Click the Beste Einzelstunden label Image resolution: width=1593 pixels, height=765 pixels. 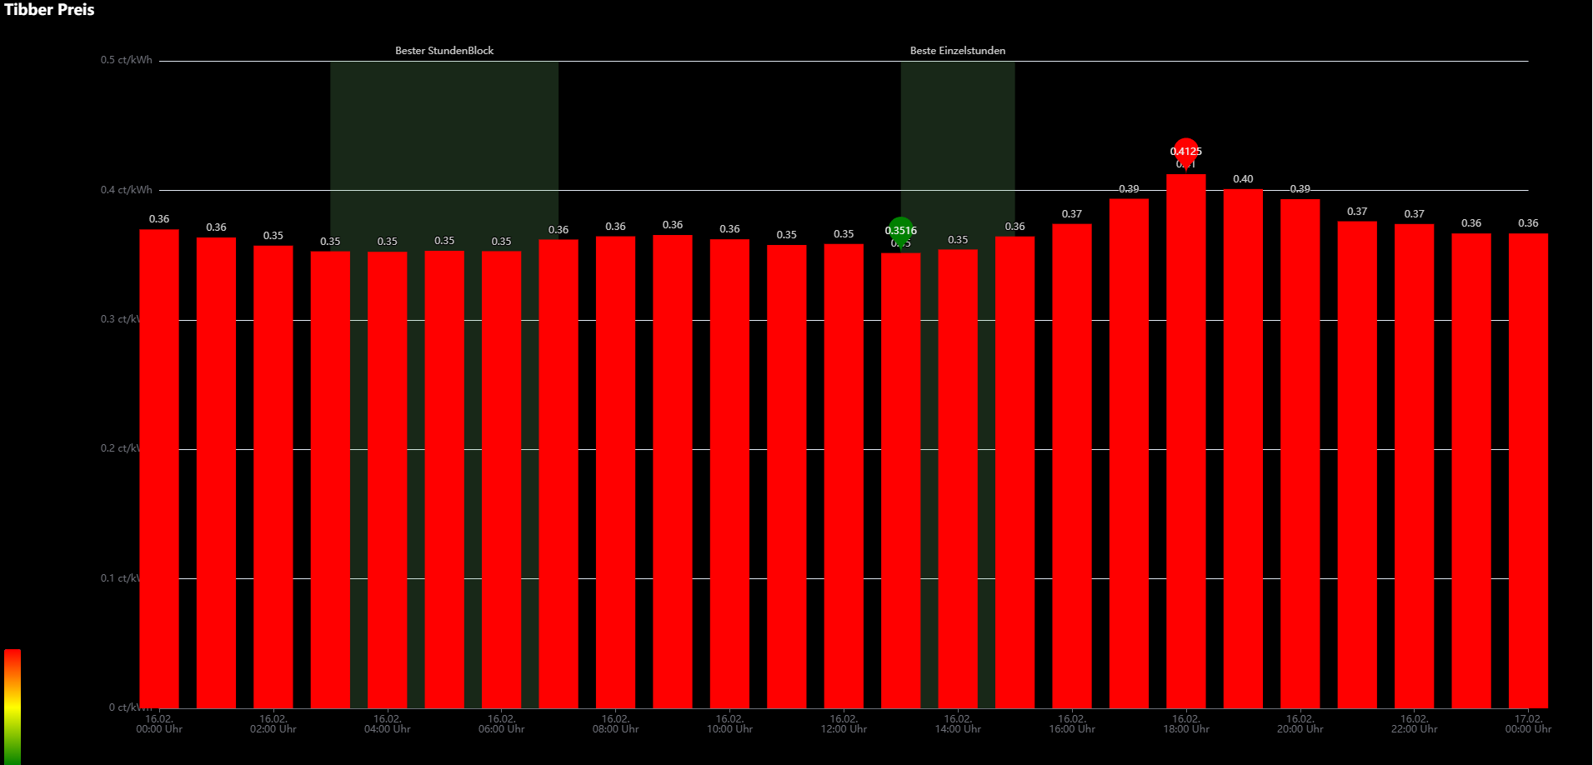(x=958, y=51)
